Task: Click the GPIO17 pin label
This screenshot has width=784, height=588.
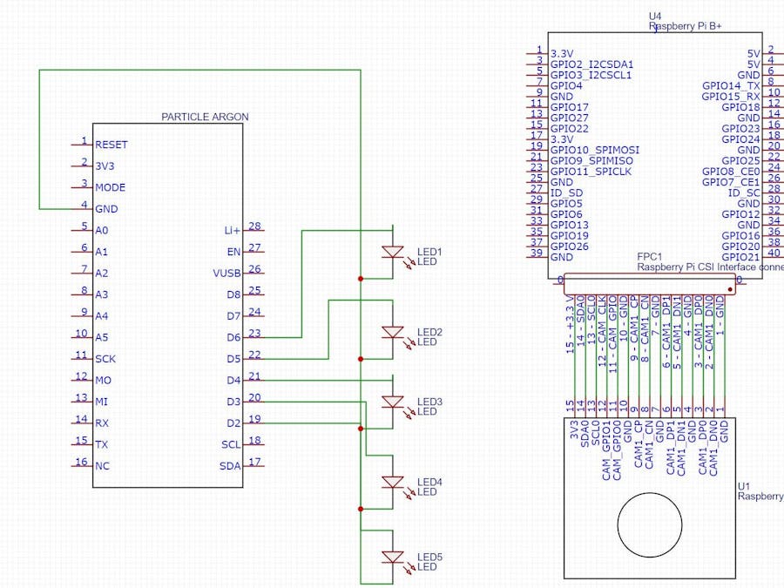Action: (x=570, y=107)
